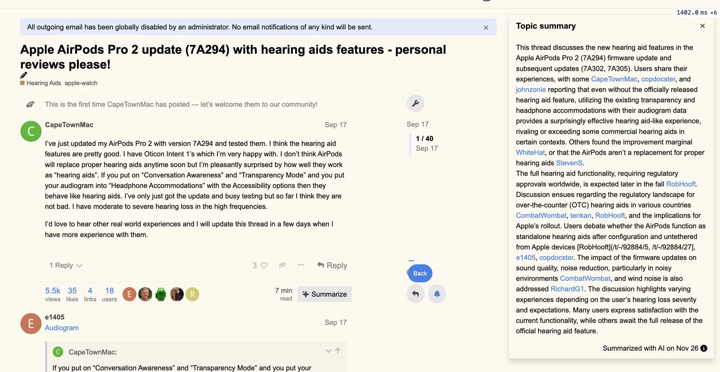
Task: Reply to CapeTownMac's post
Action: 332,265
